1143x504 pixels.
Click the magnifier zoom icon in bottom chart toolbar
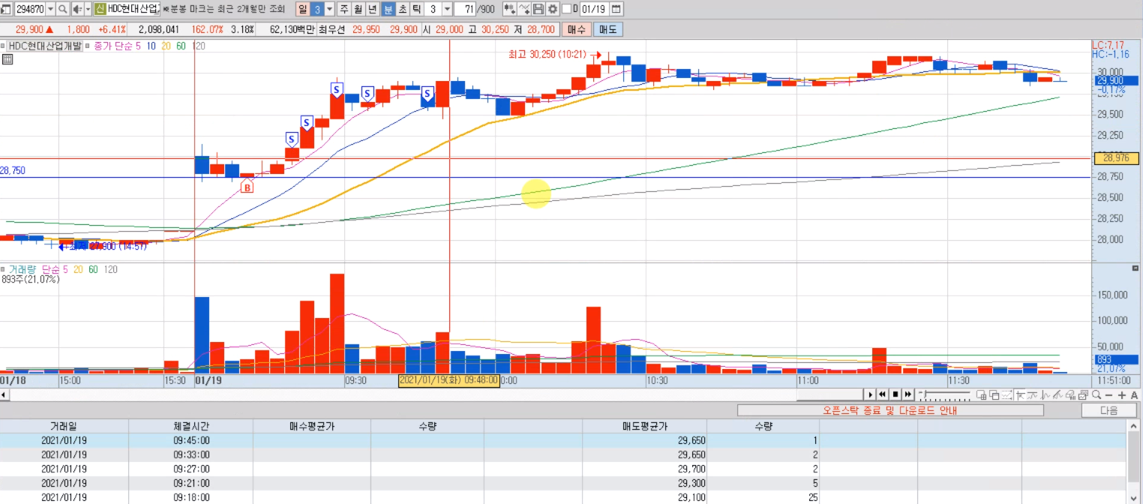point(1096,394)
